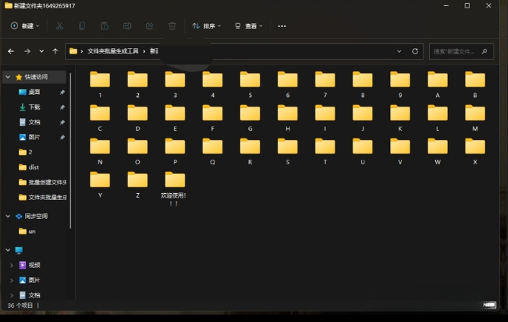
Task: Open 下载 in quick access
Action: point(34,107)
